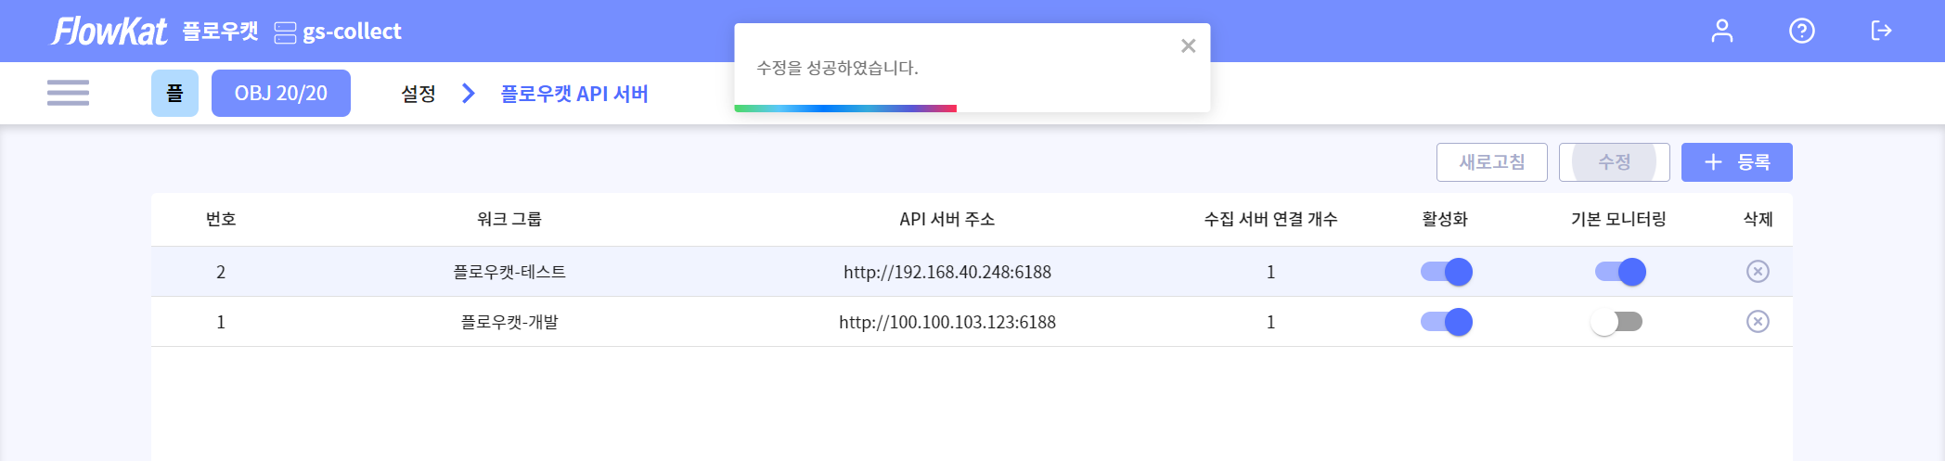Click the logout icon
This screenshot has height=461, width=1945.
[1881, 32]
